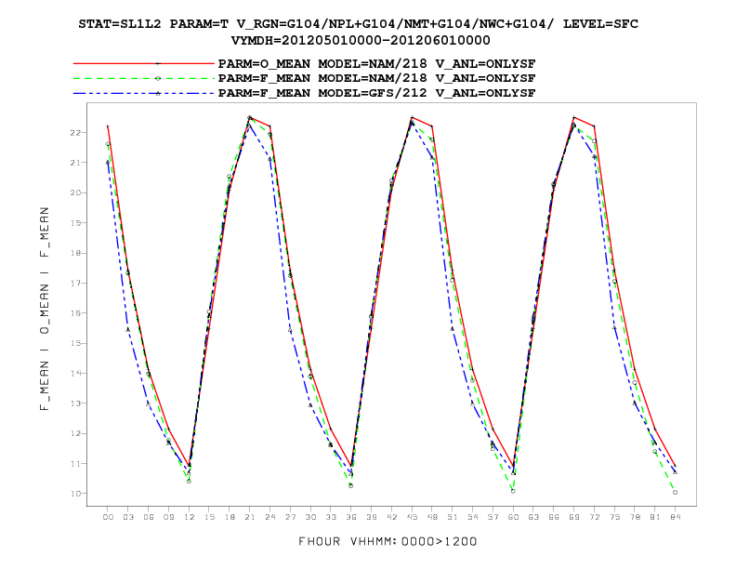
Task: Click x-axis forecast hour label 63
Action: (x=533, y=517)
